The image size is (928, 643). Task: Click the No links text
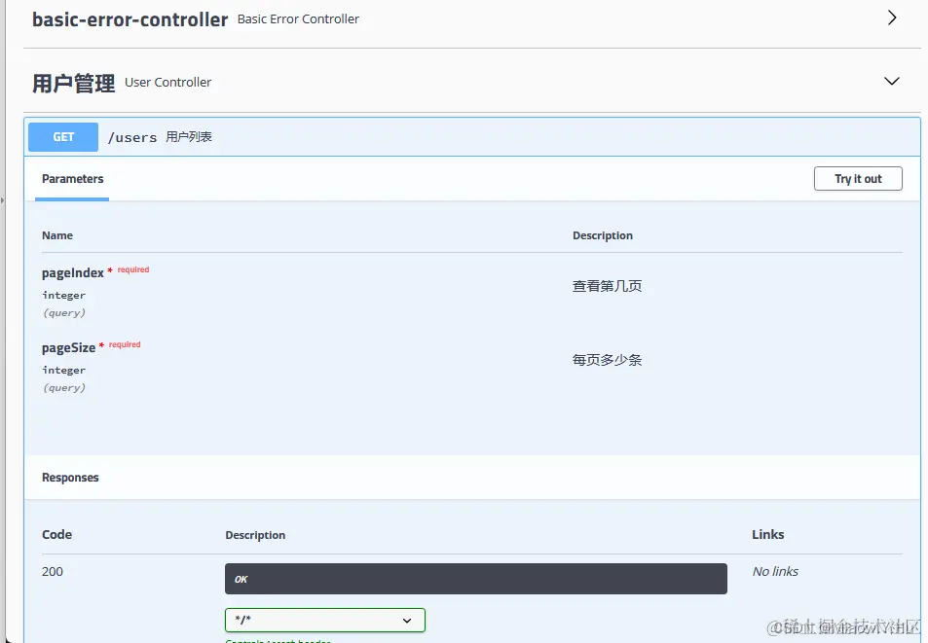775,571
